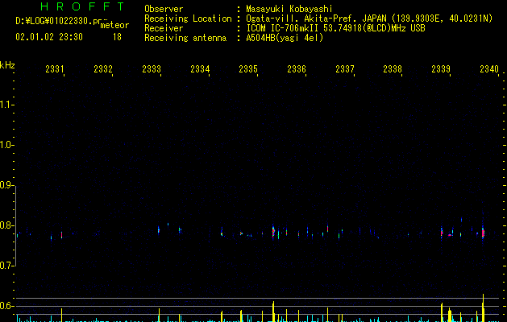The image size is (507, 322).
Task: Click the meteor count value 18
Action: coord(117,37)
